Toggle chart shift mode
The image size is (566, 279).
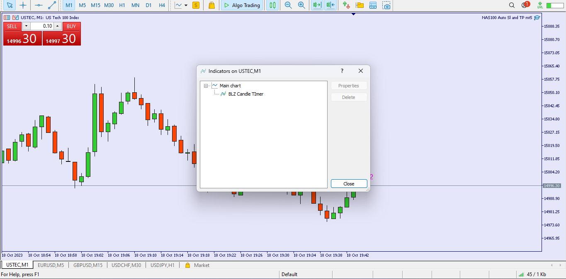[x=330, y=5]
